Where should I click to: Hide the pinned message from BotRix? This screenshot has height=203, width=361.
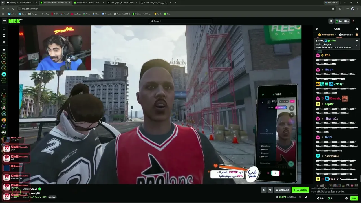pyautogui.click(x=357, y=41)
